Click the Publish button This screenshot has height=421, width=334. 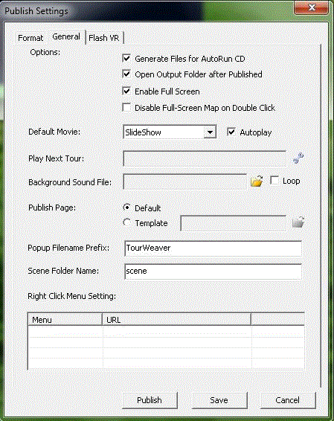tap(150, 400)
